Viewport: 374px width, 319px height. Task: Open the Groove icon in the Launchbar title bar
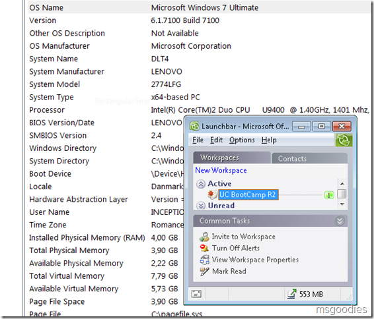coord(194,126)
